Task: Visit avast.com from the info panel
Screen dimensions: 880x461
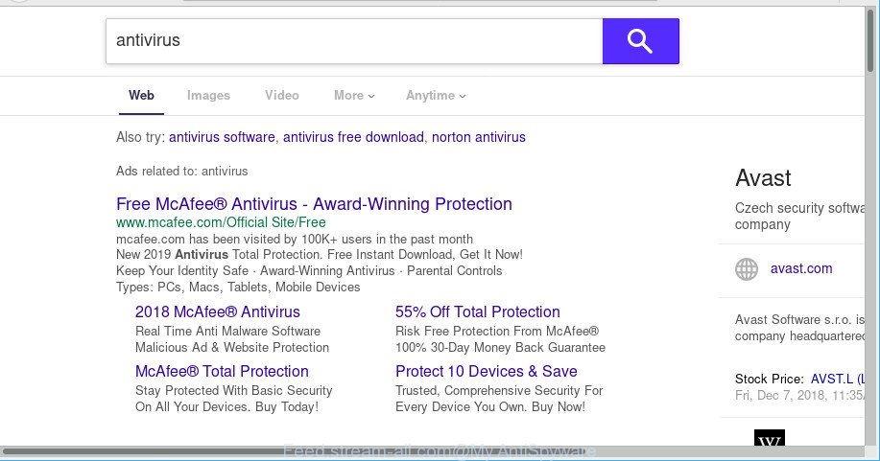Action: coord(801,268)
